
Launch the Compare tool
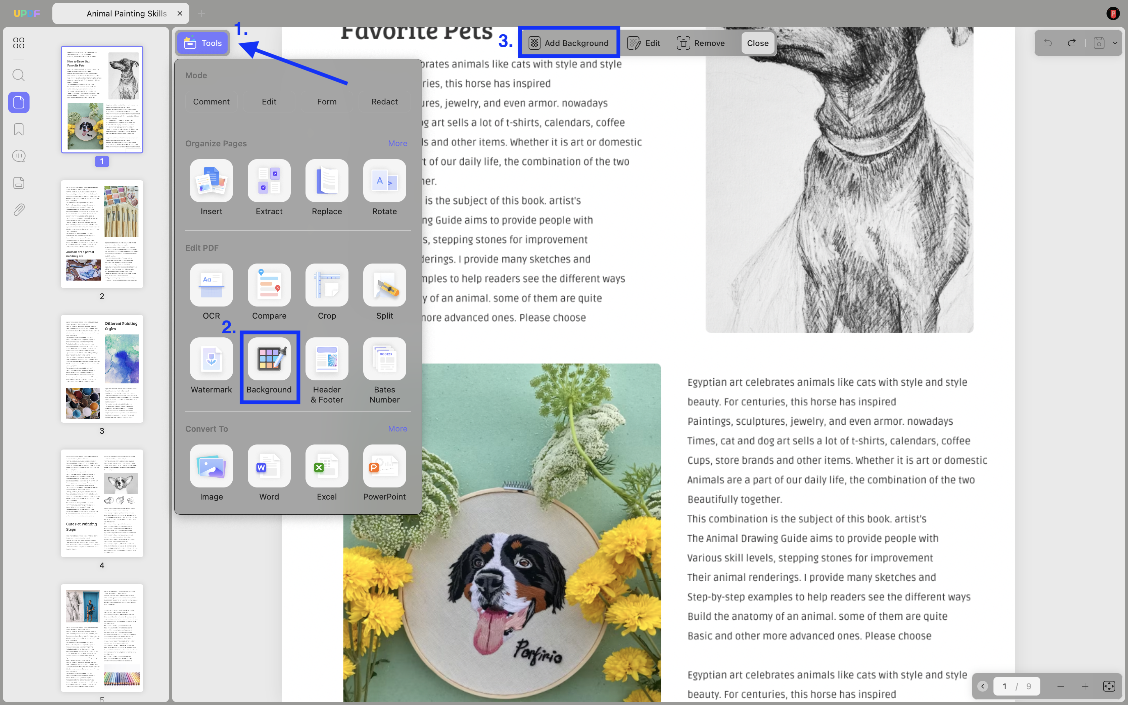pyautogui.click(x=269, y=285)
